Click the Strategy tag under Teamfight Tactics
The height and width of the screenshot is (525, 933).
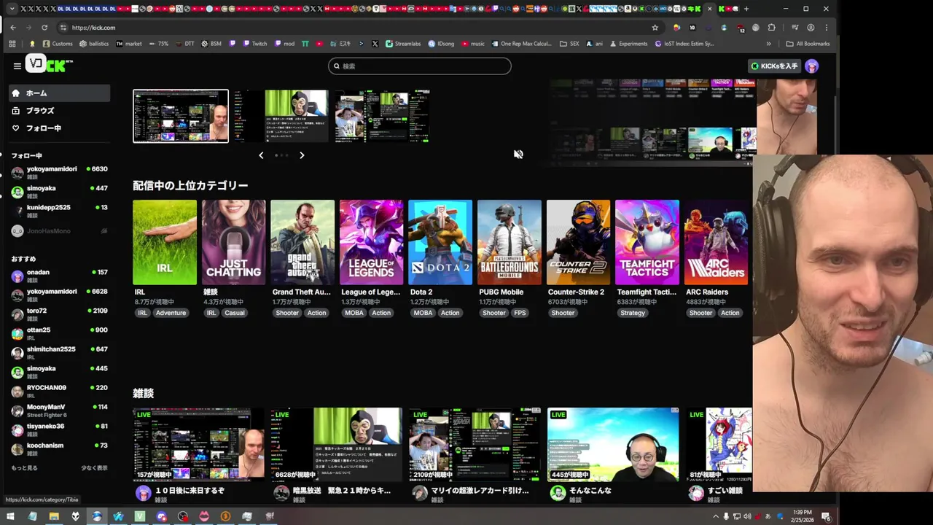(x=633, y=313)
